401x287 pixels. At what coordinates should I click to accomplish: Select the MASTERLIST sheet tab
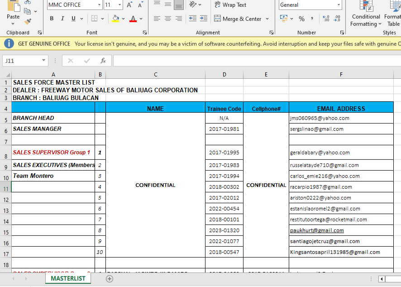pyautogui.click(x=68, y=278)
